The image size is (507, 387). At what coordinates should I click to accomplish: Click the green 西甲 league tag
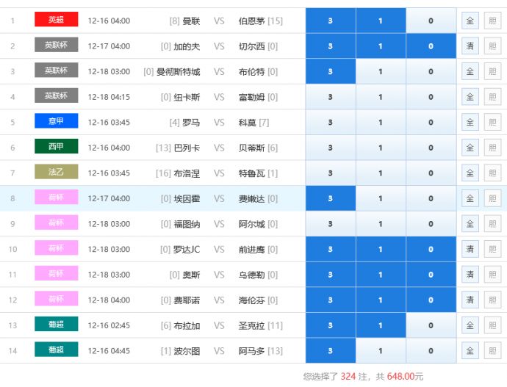(56, 147)
